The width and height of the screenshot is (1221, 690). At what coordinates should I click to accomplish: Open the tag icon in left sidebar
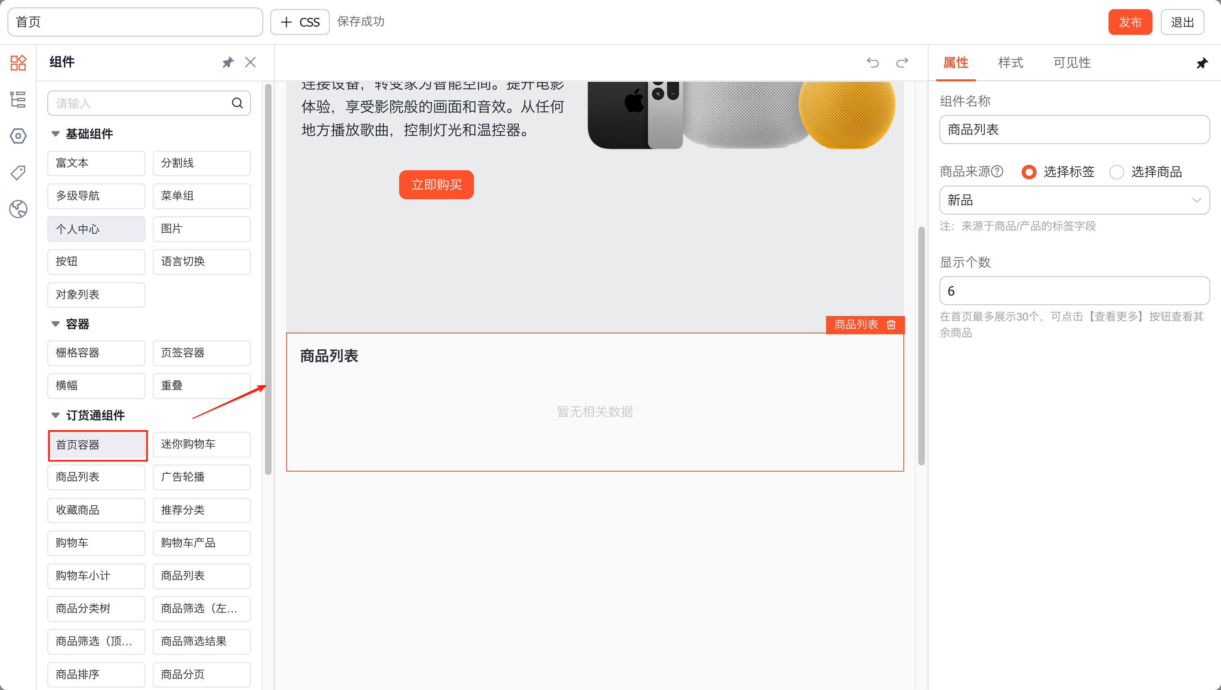point(18,173)
